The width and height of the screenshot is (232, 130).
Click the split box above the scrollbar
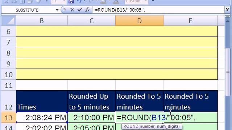(228, 17)
